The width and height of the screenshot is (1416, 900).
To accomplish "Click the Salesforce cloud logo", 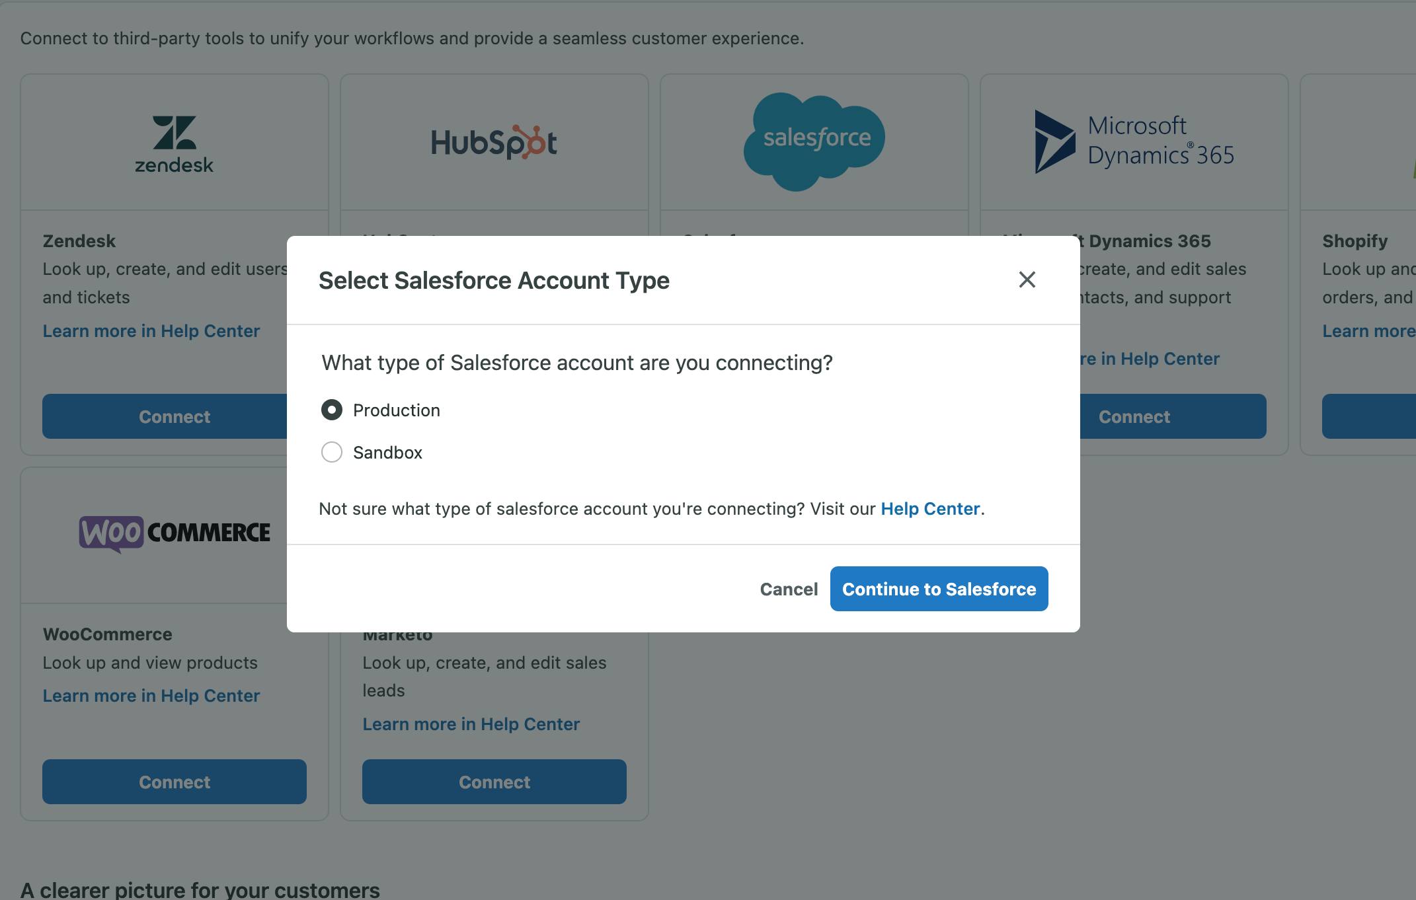I will (814, 141).
